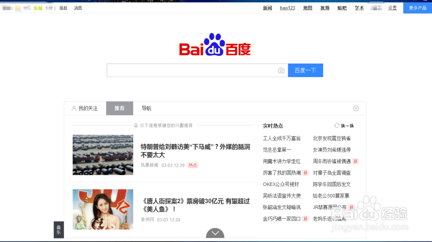Open hot topic 吴昕法语宣传大使
The width and height of the screenshot is (432, 242).
(282, 196)
